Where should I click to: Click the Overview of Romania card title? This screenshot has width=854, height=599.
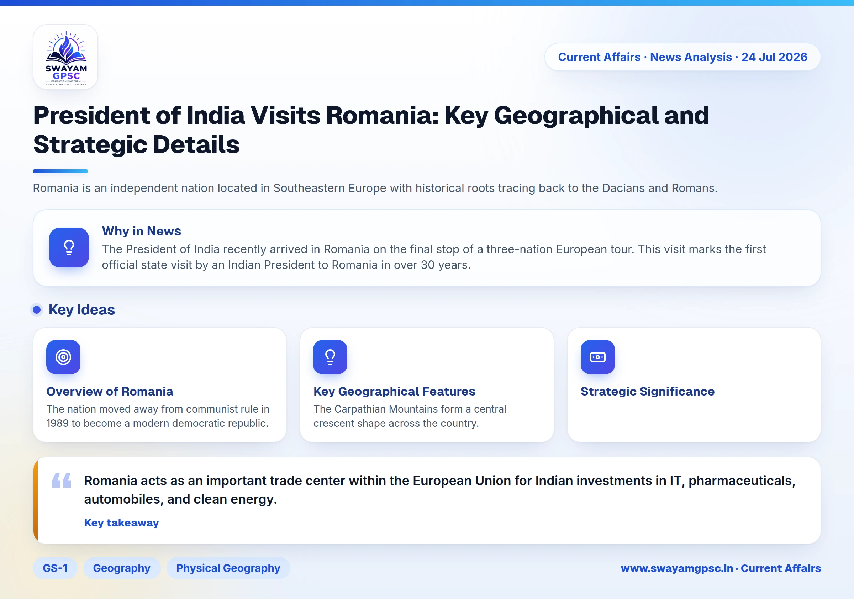(x=110, y=391)
